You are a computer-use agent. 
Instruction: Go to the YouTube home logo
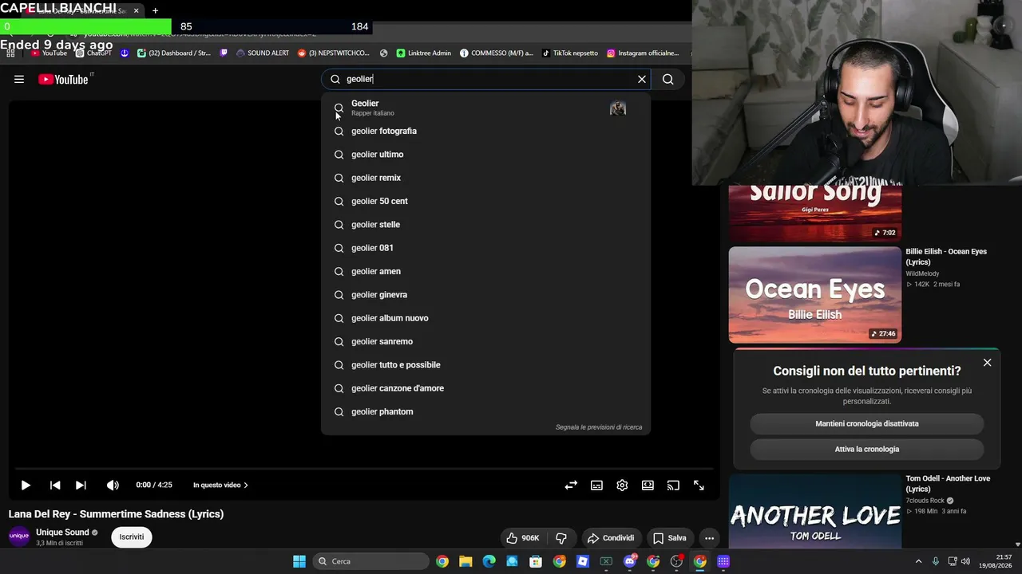tap(64, 79)
